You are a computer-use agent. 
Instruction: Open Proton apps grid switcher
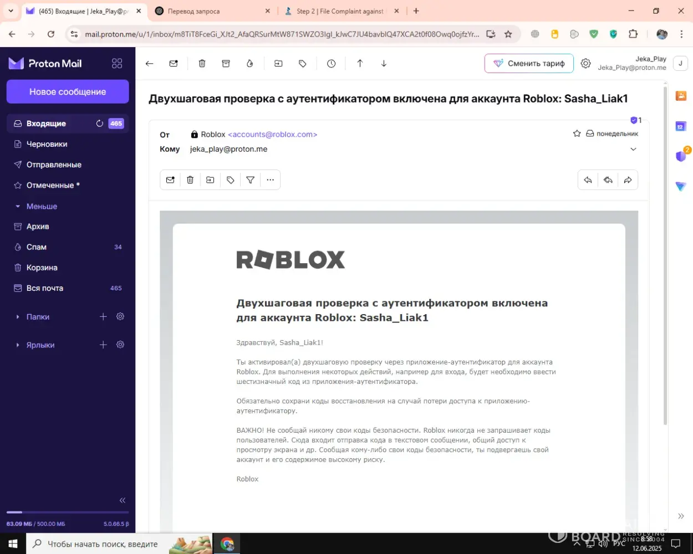[x=117, y=64]
